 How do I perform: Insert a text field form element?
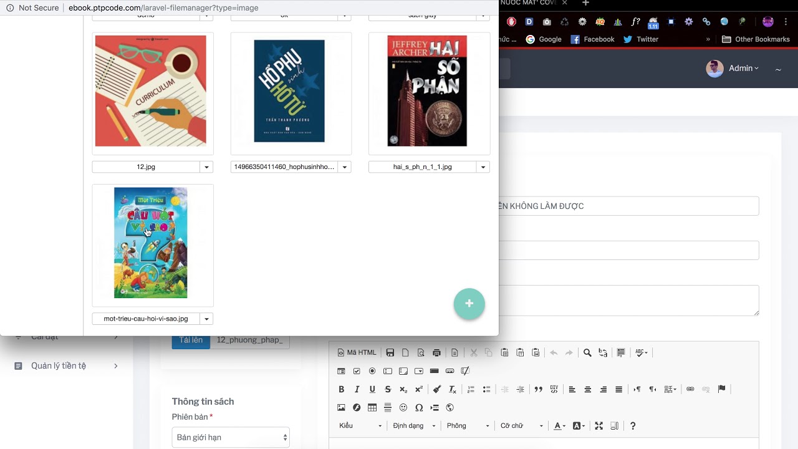click(388, 371)
